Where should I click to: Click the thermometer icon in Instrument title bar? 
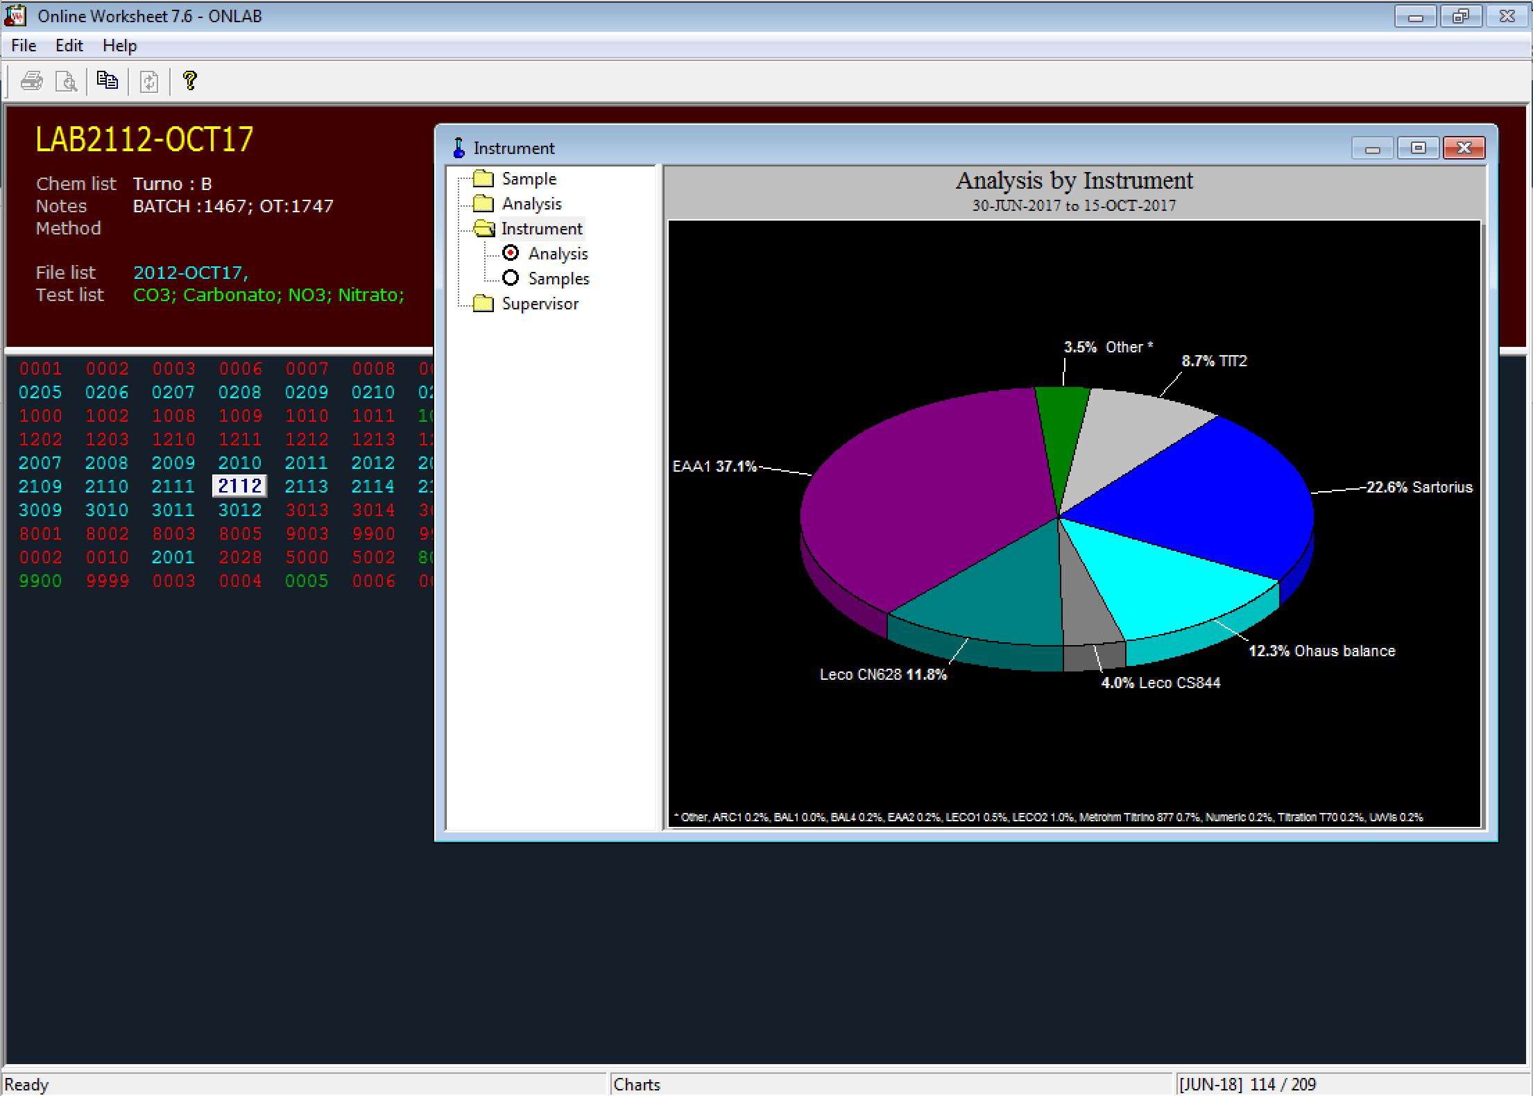click(459, 148)
